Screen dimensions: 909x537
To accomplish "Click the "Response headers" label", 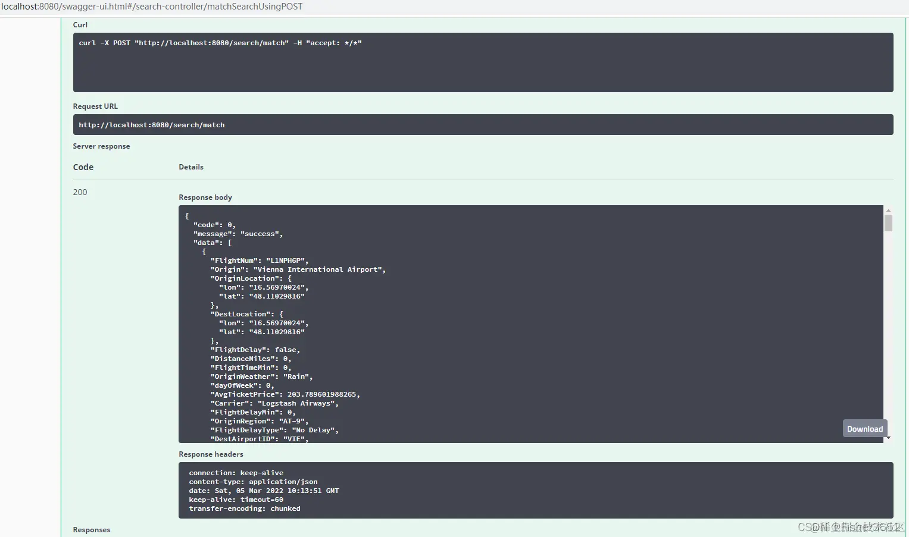I will coord(211,454).
